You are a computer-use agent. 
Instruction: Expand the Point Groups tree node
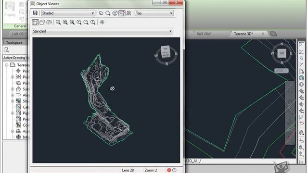[13, 77]
